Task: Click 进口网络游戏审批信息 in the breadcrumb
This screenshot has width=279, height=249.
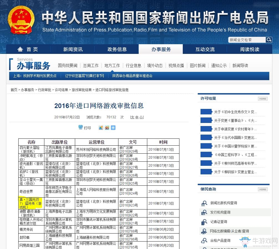Action: coord(112,90)
